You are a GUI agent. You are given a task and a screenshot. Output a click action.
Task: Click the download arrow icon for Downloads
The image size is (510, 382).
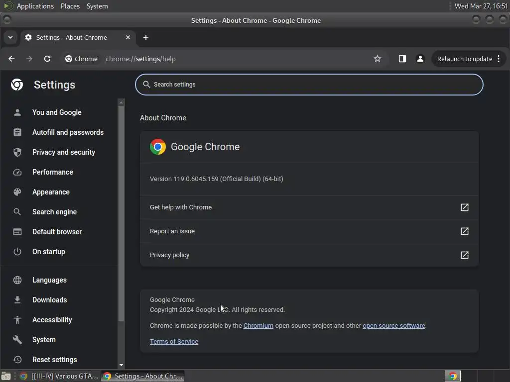pyautogui.click(x=17, y=300)
